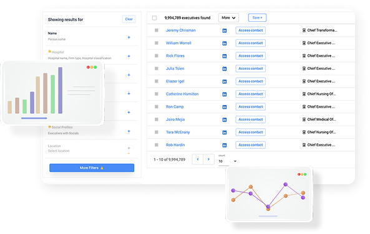Select Eliazer Igel's row checkbox
Image resolution: width=370 pixels, height=234 pixels.
[156, 82]
